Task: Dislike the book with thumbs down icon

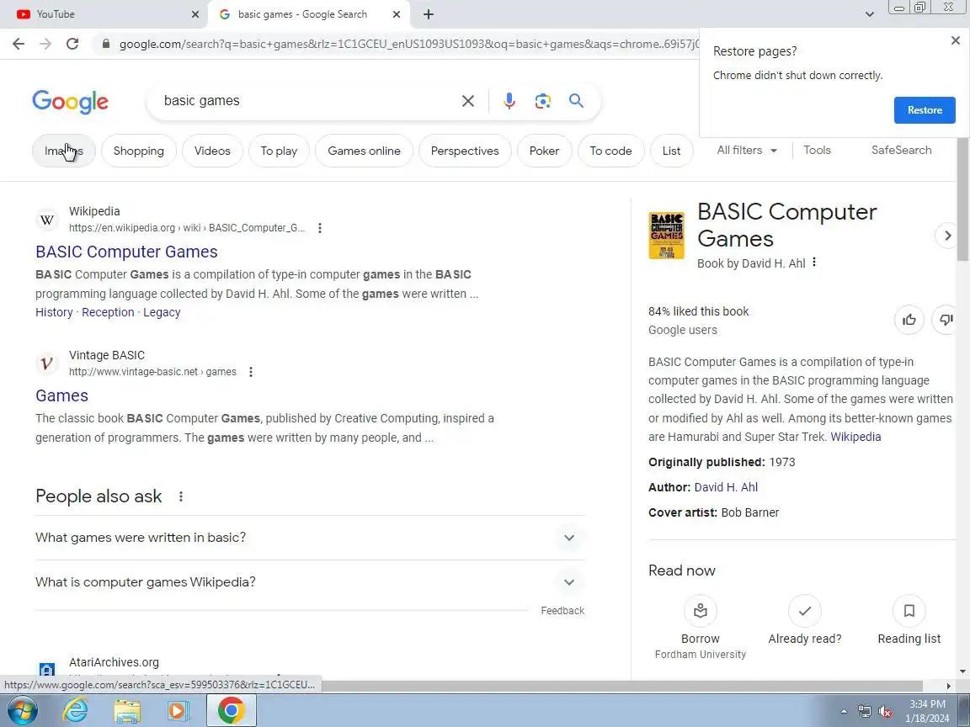Action: pyautogui.click(x=946, y=320)
